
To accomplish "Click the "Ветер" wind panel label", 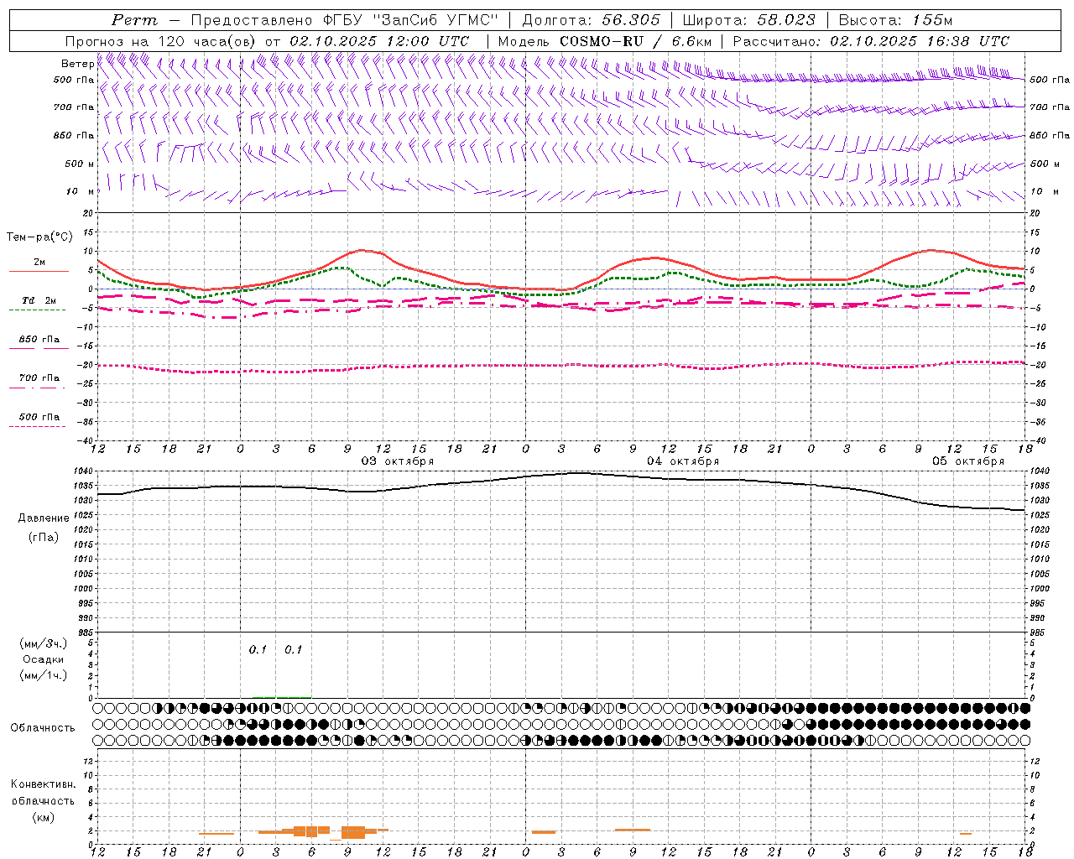I will 77,64.
